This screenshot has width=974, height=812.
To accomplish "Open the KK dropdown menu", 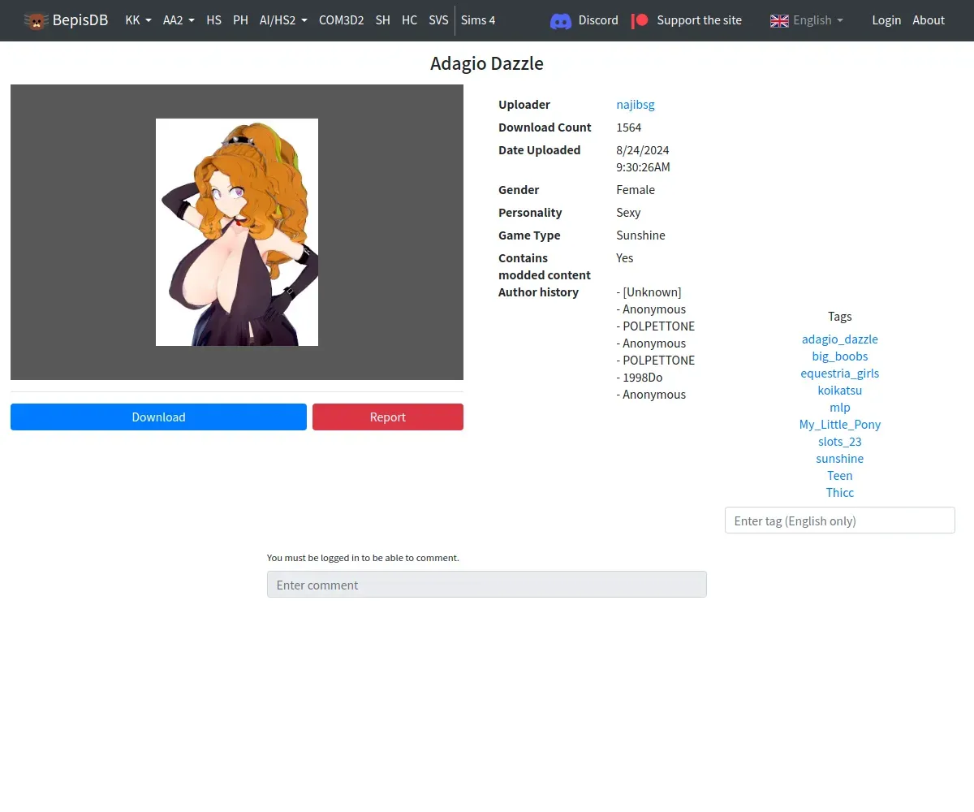I will click(138, 20).
